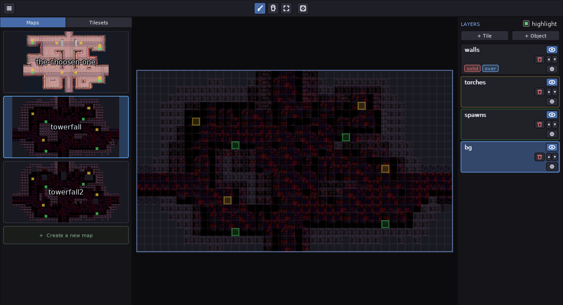Select the bucket fill tool

coord(273,8)
